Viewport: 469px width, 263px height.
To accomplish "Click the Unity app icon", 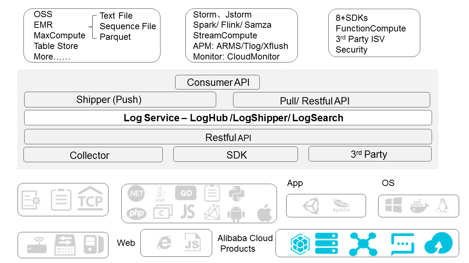I will (x=311, y=205).
